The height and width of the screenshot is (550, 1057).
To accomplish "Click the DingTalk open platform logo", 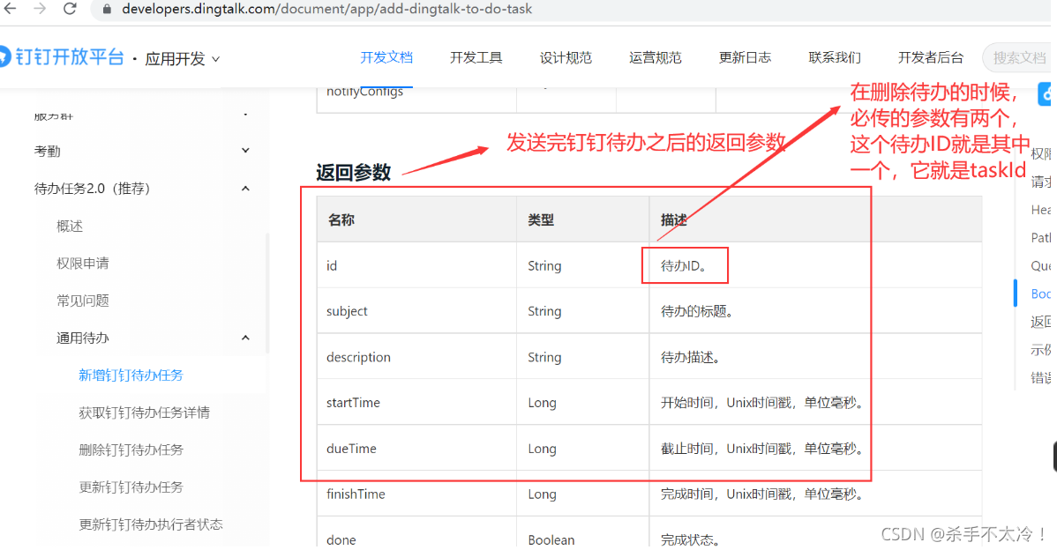I will click(x=62, y=57).
